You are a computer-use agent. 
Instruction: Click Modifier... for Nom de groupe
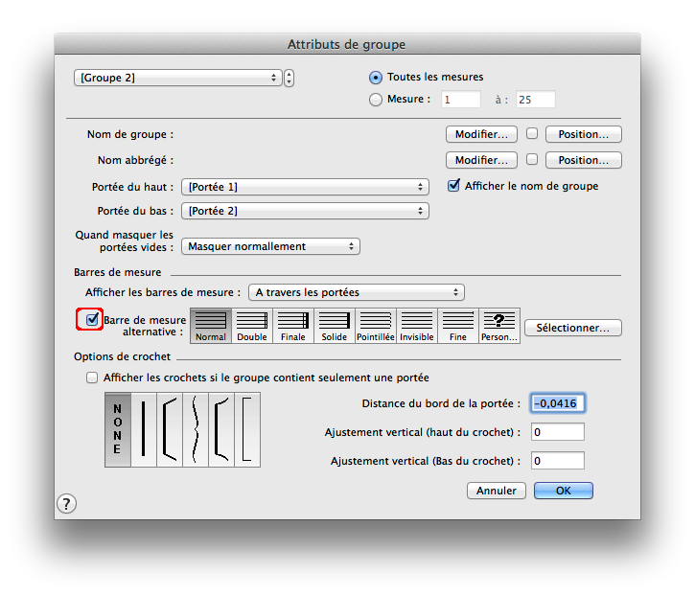(481, 134)
